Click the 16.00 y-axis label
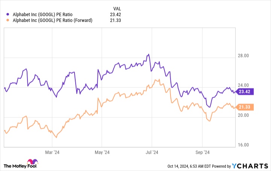 point(244,145)
